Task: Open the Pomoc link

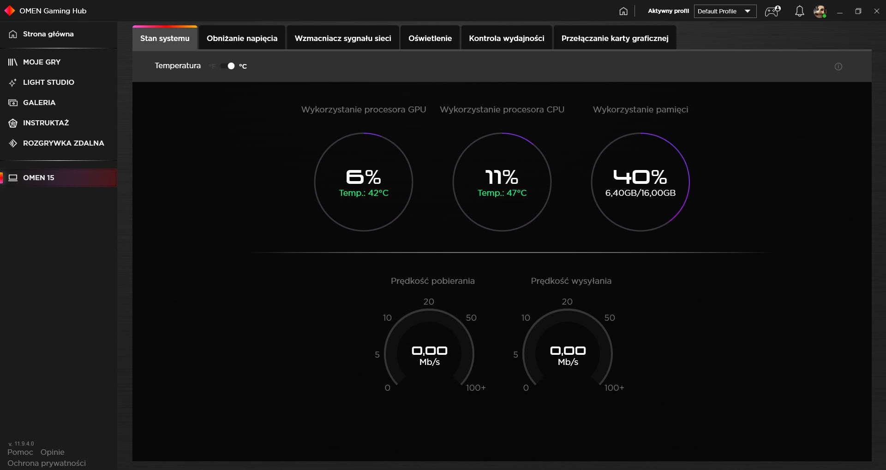Action: tap(20, 452)
